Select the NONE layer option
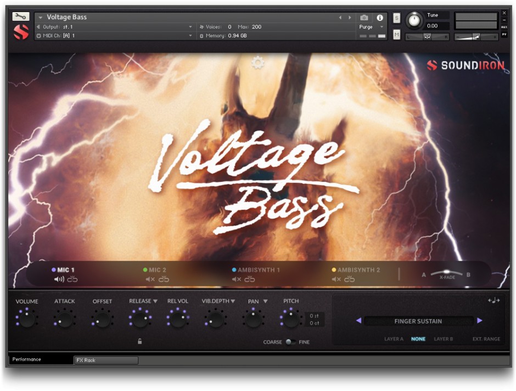 (418, 339)
